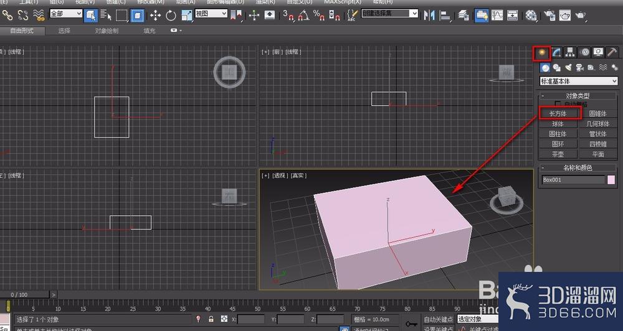Open Render Setup teapot icon
This screenshot has height=331, width=623.
click(550, 16)
